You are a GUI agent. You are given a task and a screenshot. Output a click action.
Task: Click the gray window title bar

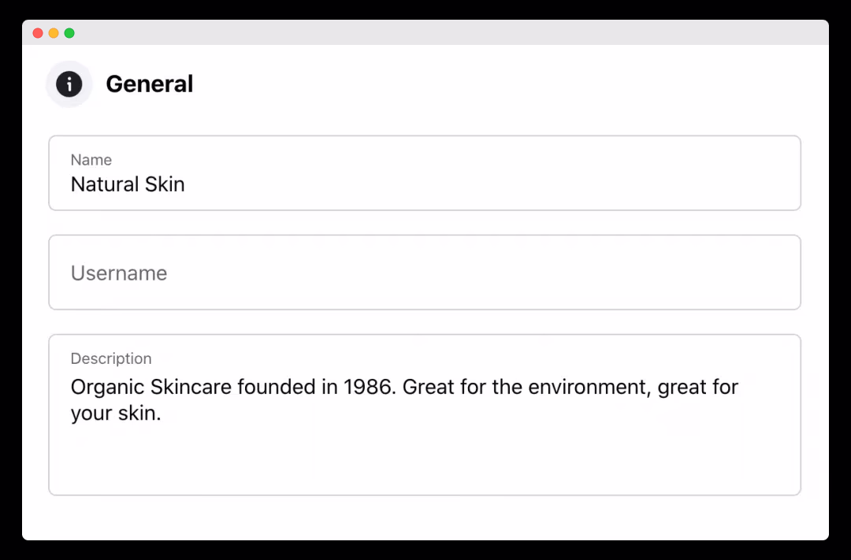click(425, 32)
